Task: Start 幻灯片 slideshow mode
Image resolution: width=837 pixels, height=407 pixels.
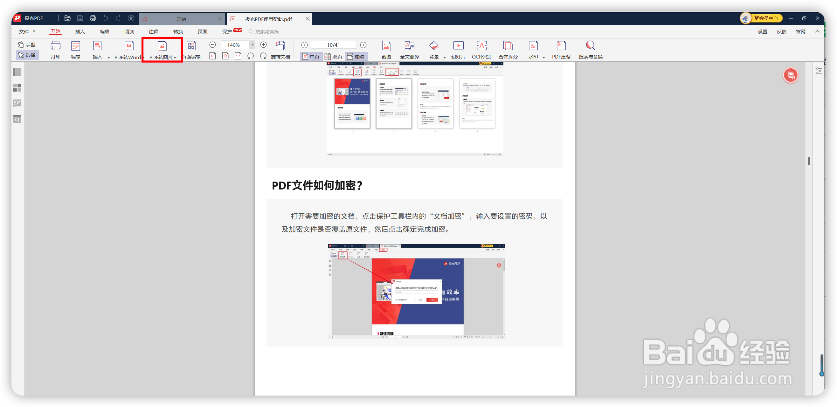Action: [458, 46]
